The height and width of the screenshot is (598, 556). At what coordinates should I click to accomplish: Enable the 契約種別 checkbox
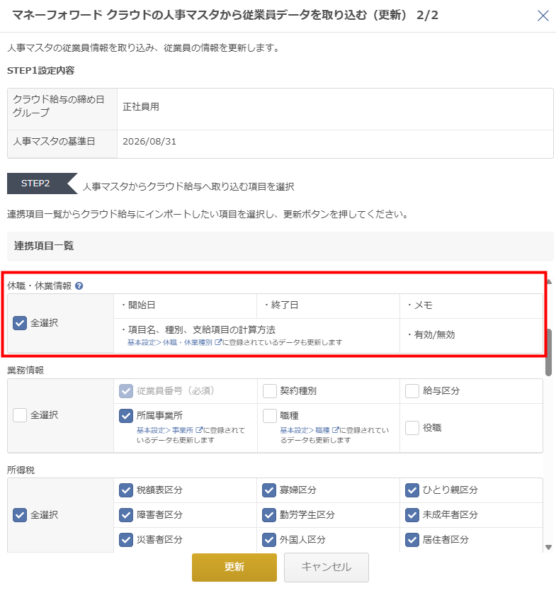coord(270,391)
